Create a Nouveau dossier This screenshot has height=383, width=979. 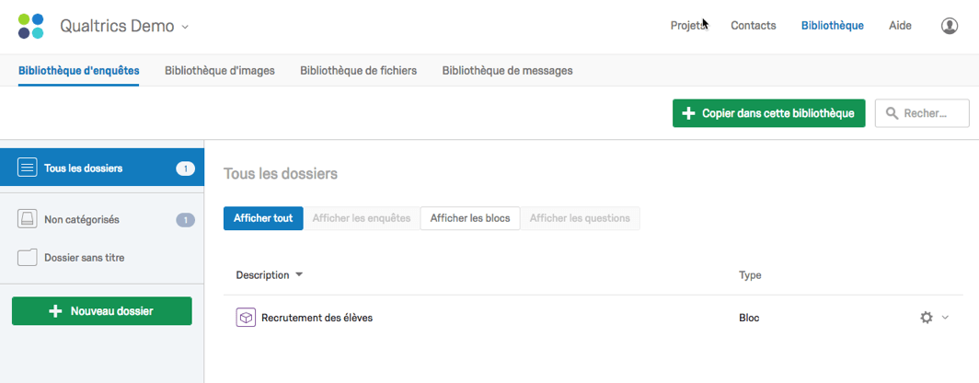102,311
